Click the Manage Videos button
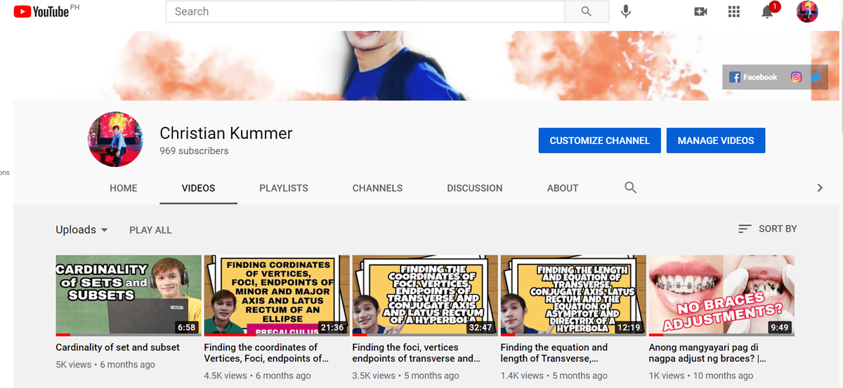 pos(715,140)
